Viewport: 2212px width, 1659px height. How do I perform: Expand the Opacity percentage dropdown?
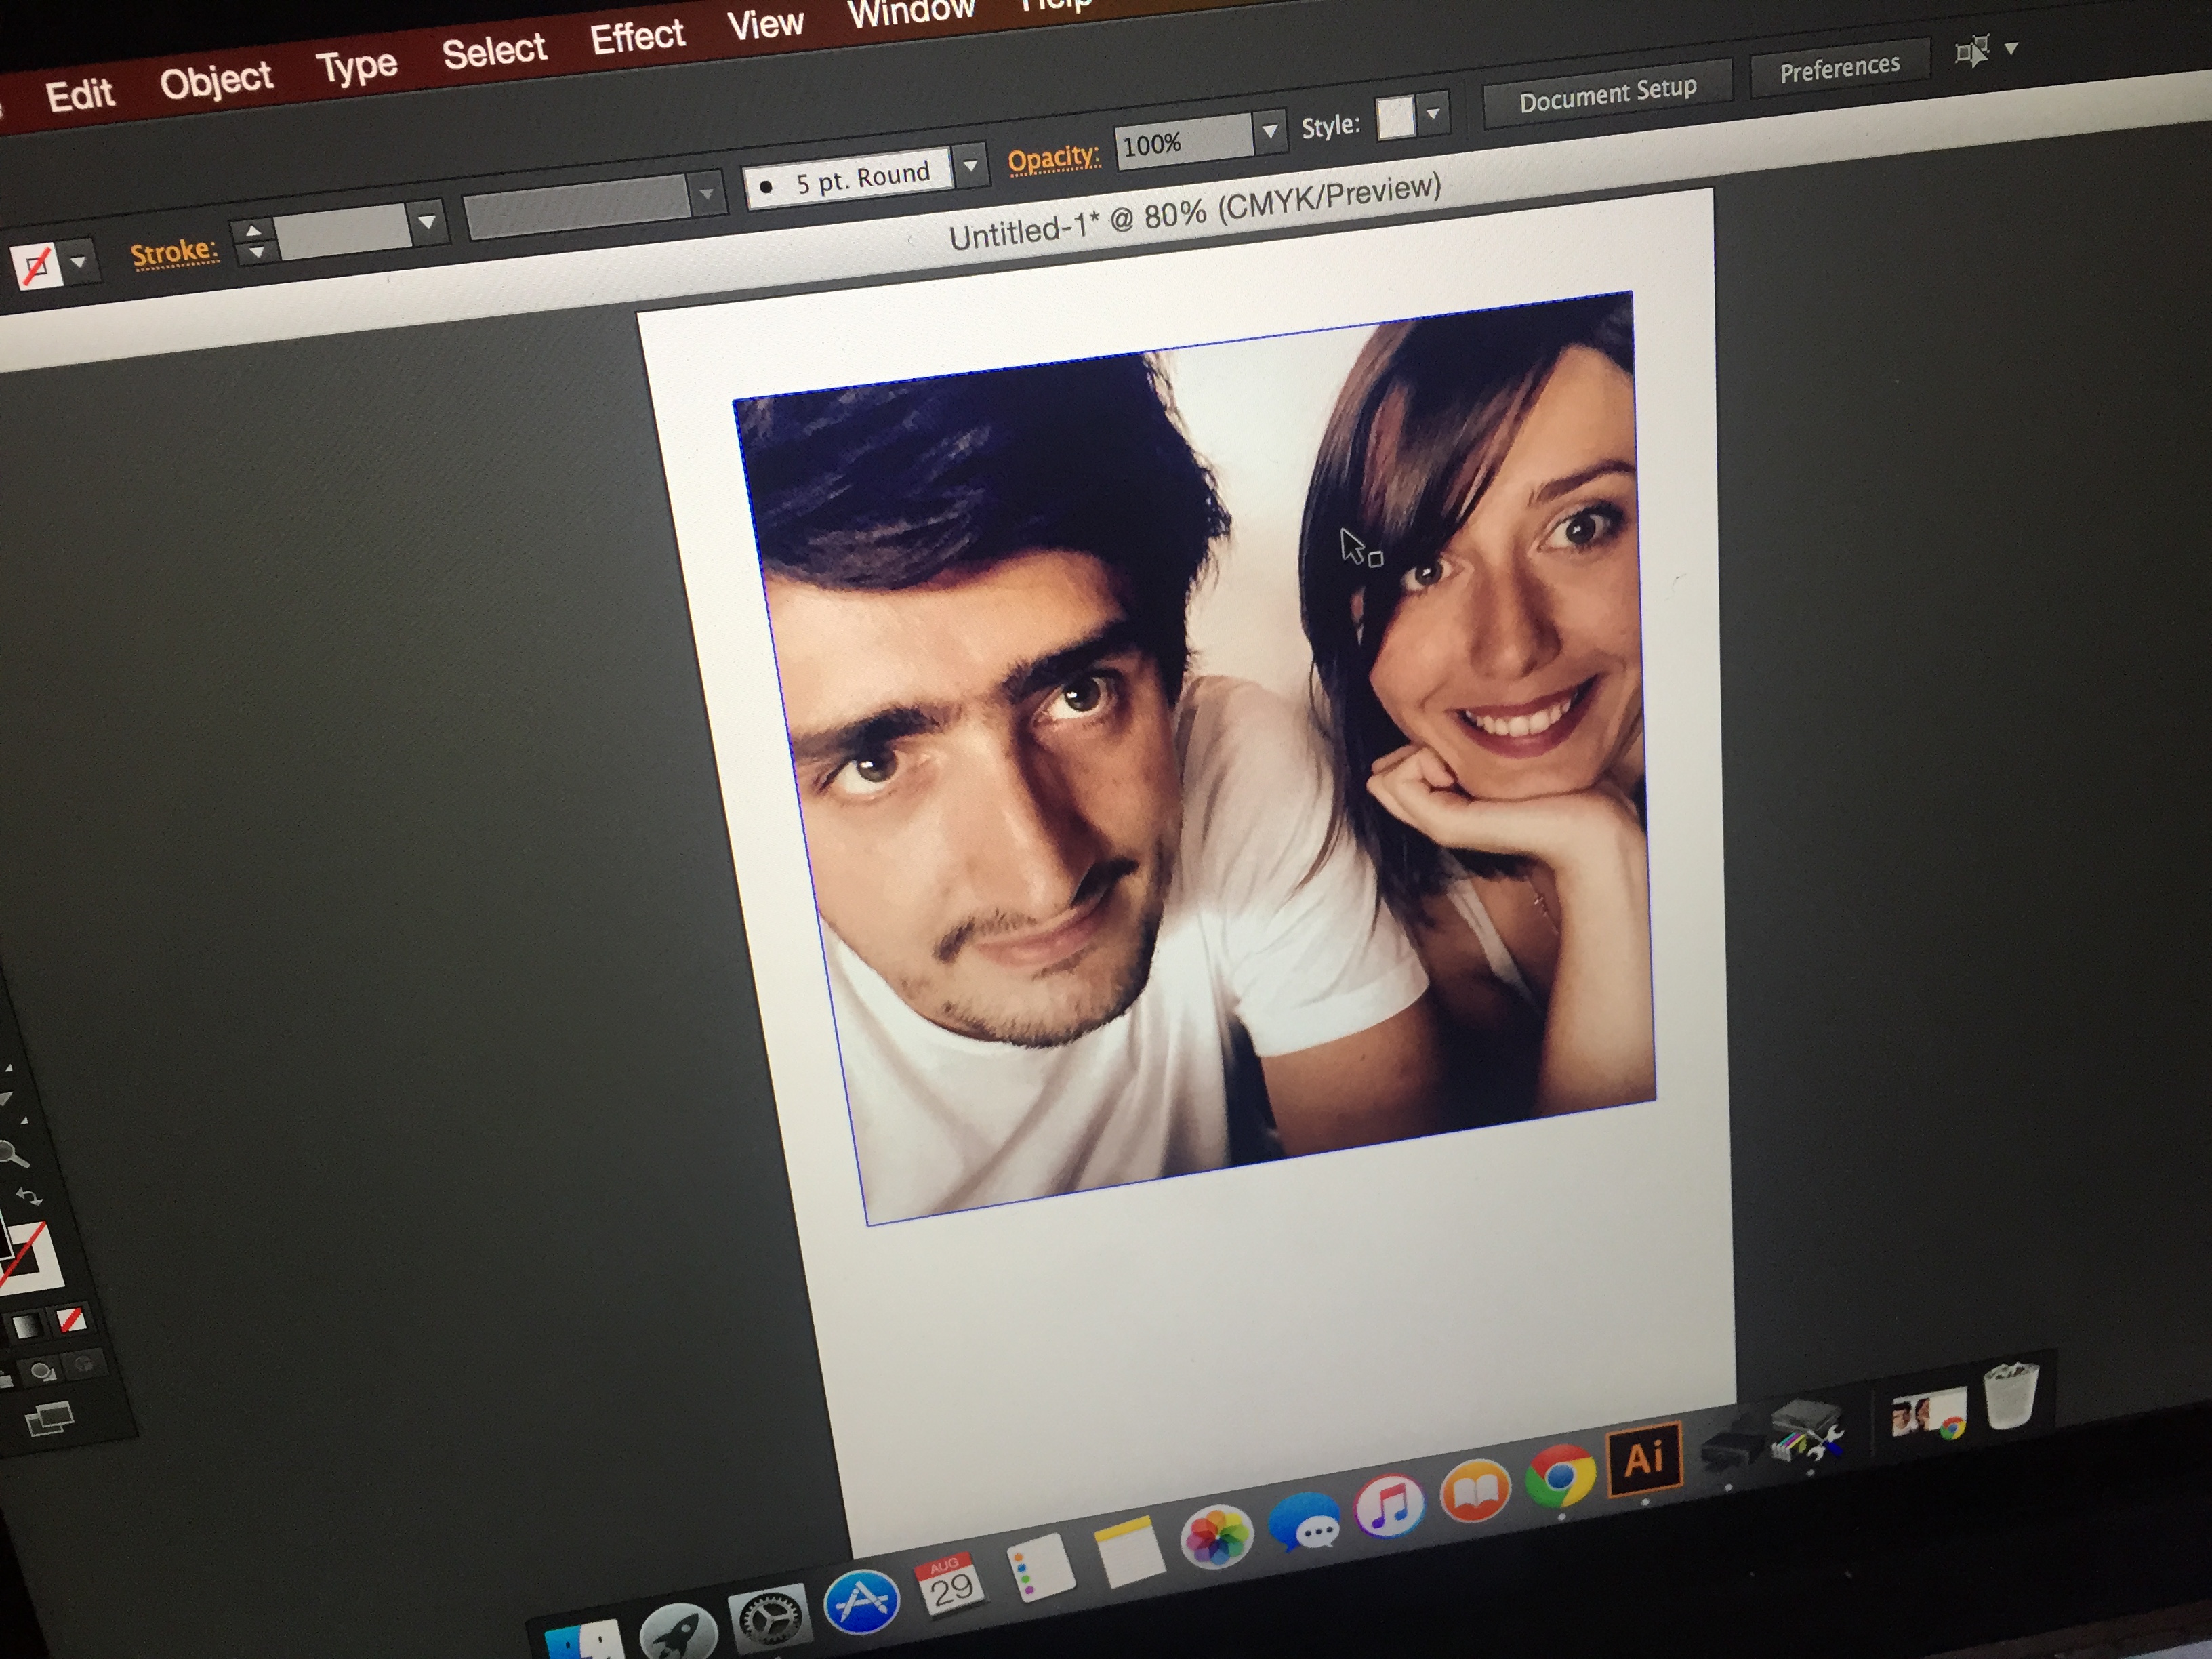(1269, 130)
